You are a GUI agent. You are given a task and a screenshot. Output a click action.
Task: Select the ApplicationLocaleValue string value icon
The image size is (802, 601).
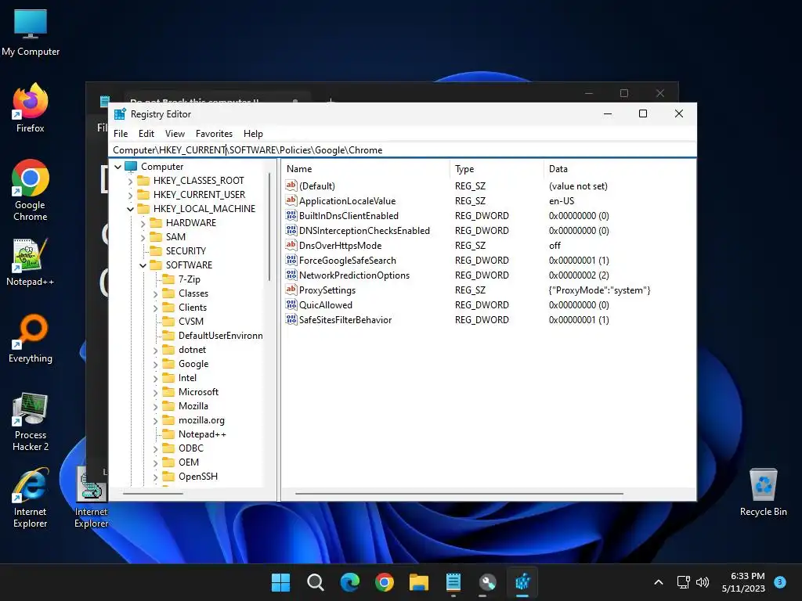291,201
